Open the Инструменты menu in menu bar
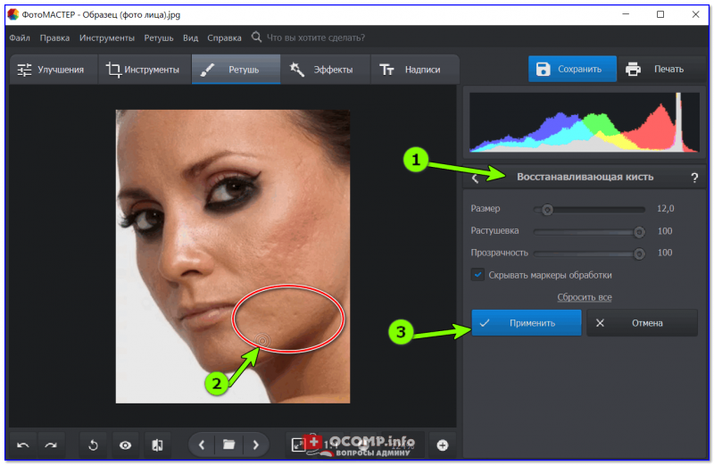714x465 pixels. [x=107, y=37]
